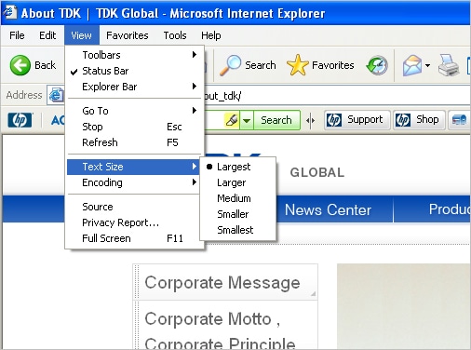Close the View menu
The width and height of the screenshot is (471, 350).
[82, 35]
